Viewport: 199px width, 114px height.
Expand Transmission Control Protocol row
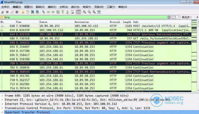tap(2, 108)
